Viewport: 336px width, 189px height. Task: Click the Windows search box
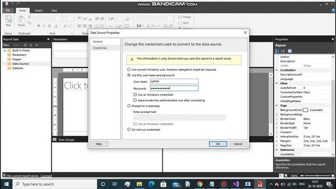tap(55, 184)
